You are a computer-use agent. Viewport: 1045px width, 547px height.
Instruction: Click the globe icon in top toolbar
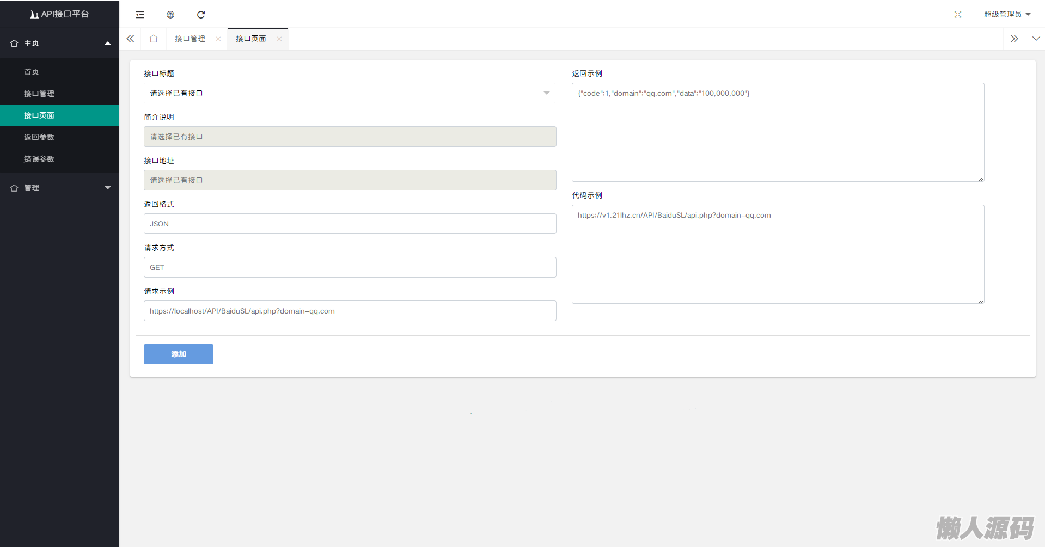pos(170,15)
